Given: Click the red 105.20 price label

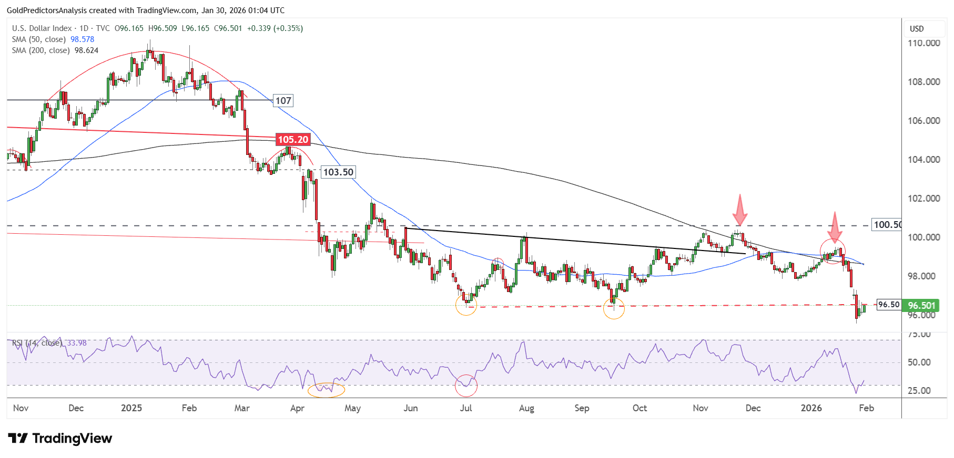Looking at the screenshot, I should [293, 140].
